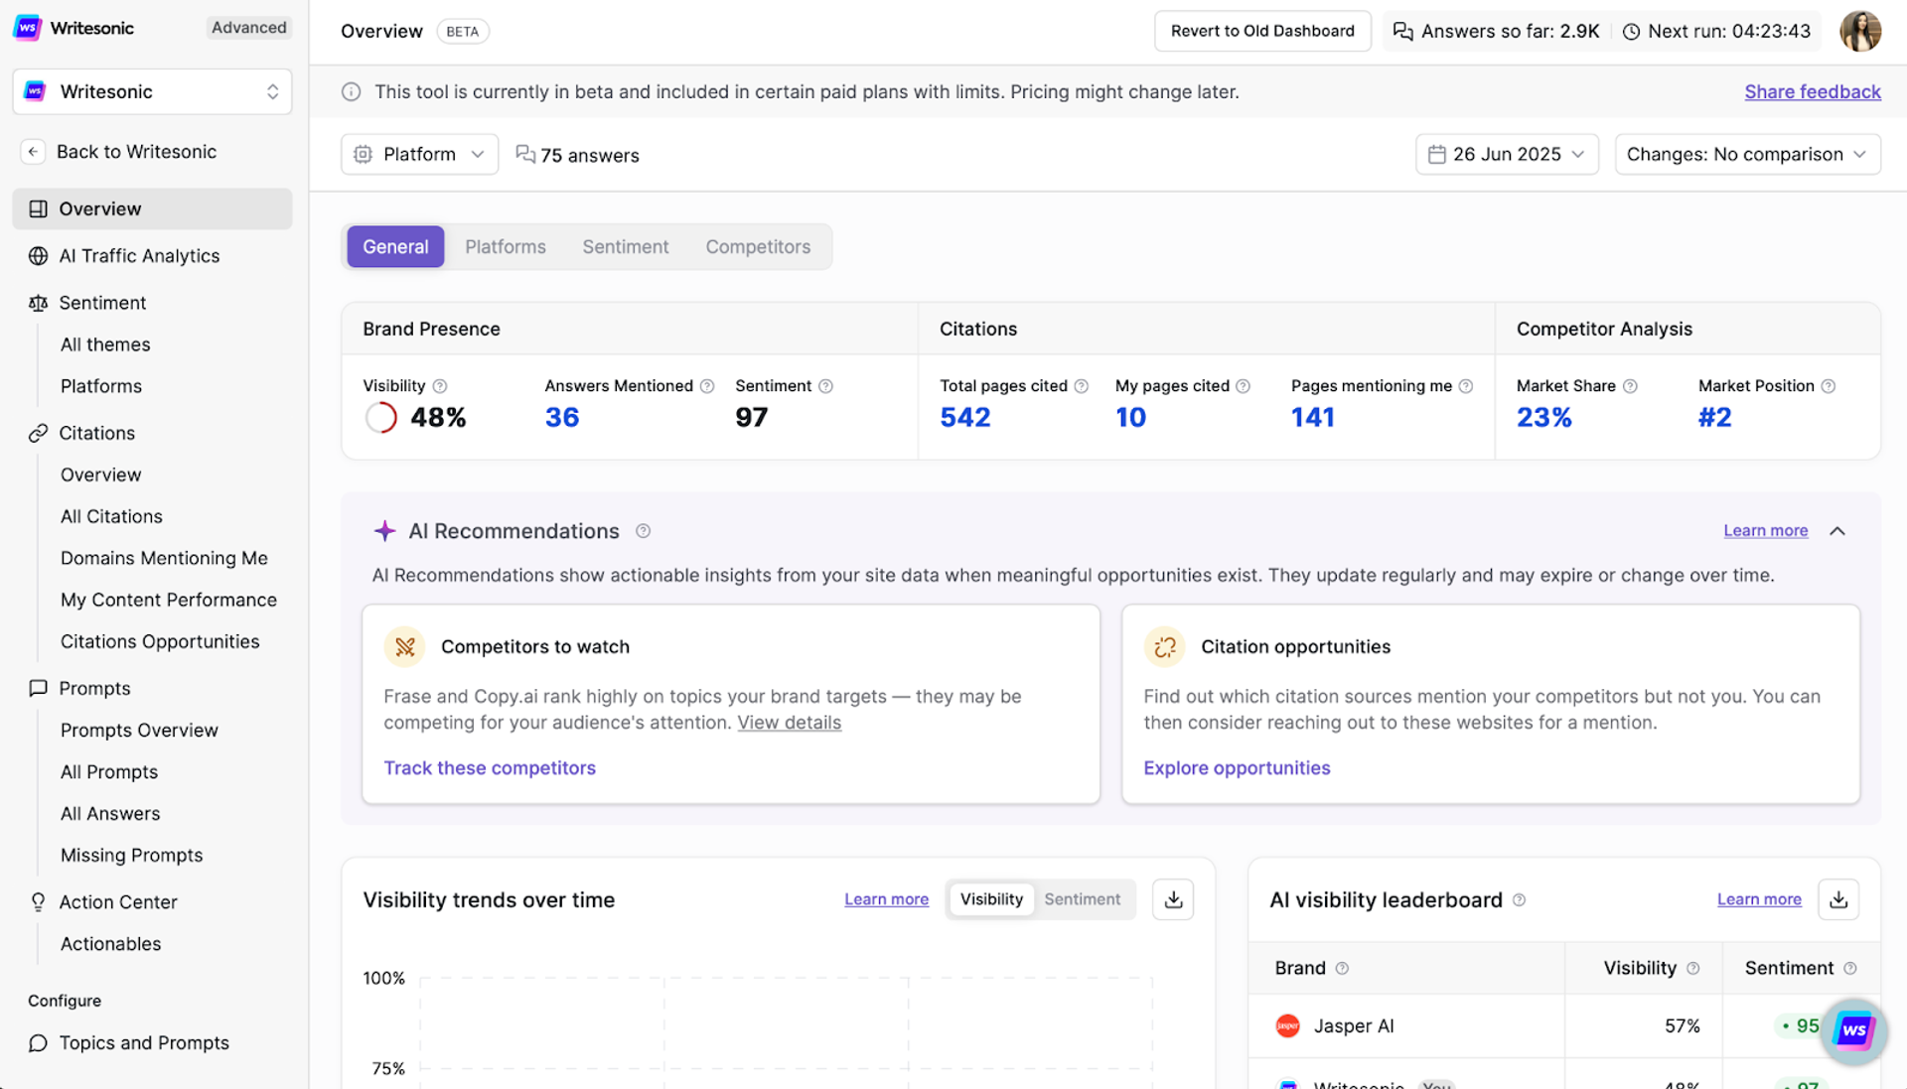Click Learn more beside Visibility trends
The width and height of the screenshot is (1907, 1089).
886,899
